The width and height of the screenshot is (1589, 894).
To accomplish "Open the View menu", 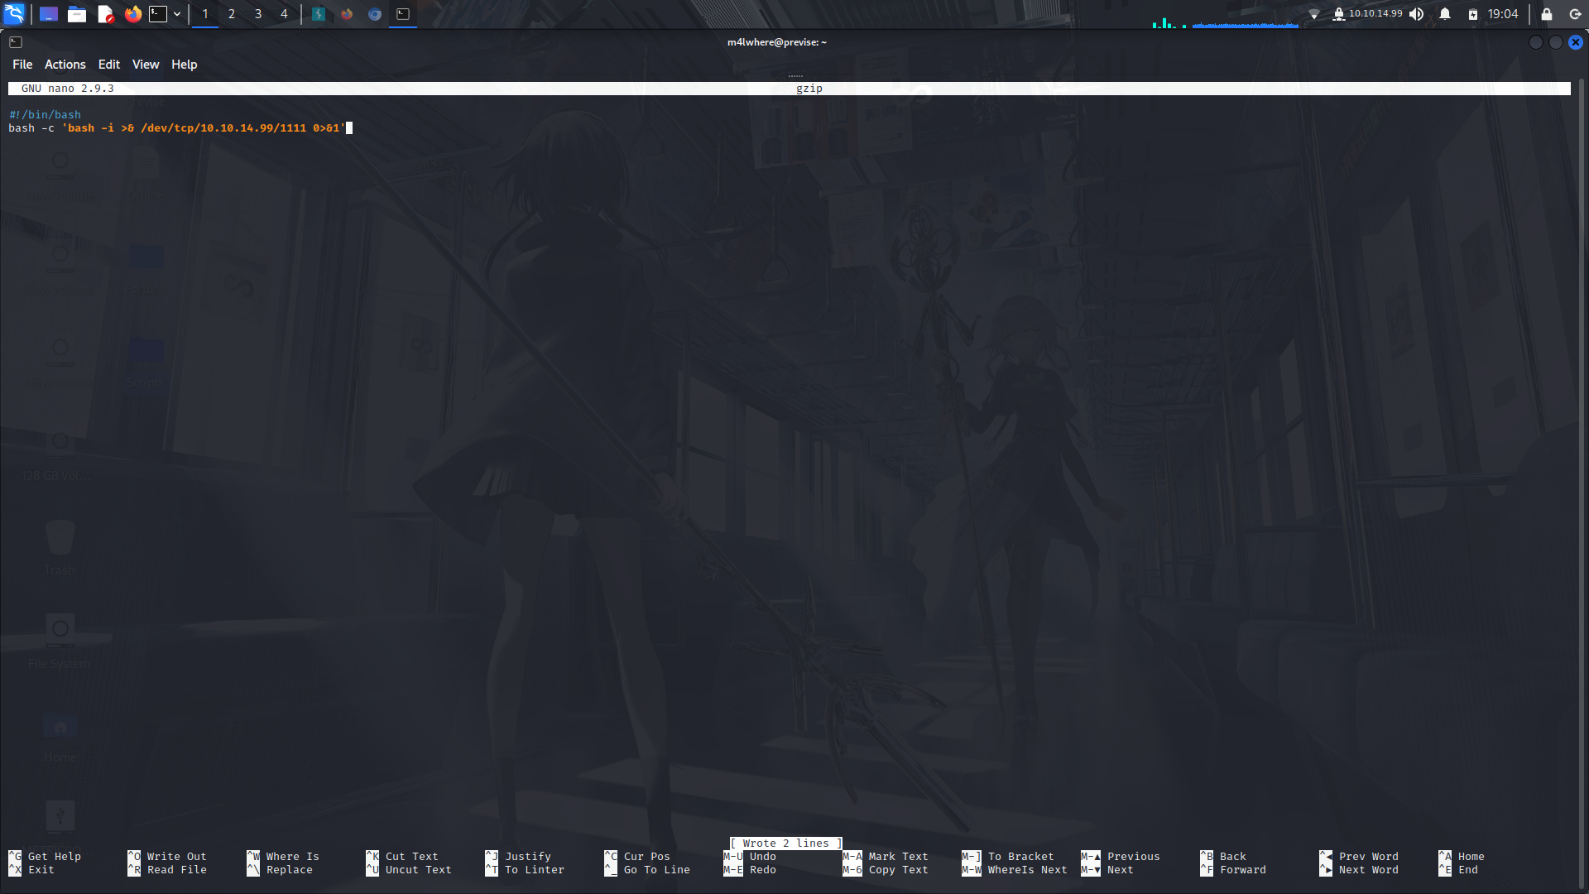I will coord(145,64).
